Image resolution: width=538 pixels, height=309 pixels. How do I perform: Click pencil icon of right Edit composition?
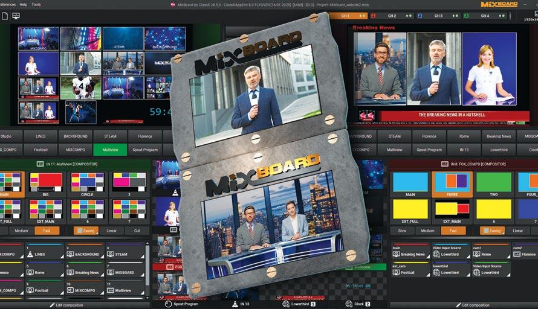(x=458, y=305)
